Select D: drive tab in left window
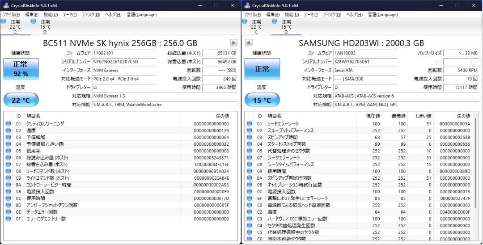Image resolution: width=483 pixels, height=245 pixels. (x=45, y=26)
